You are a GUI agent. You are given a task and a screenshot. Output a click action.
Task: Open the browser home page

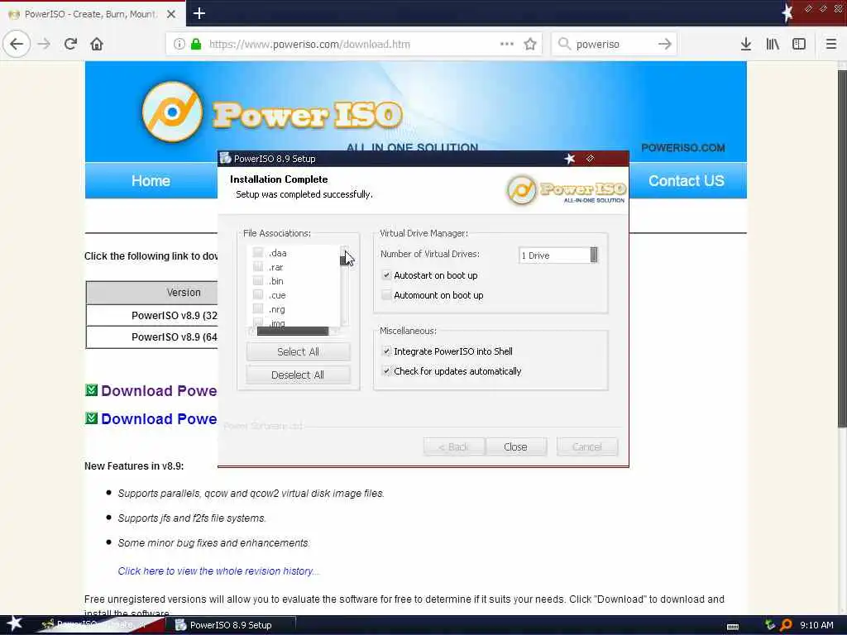tap(97, 44)
